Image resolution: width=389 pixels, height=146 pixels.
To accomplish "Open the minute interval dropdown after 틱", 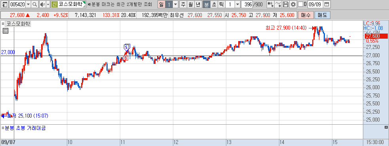I will [x=237, y=4].
